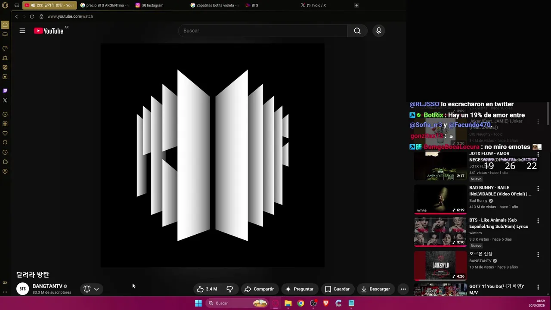This screenshot has height=310, width=551.
Task: Open the Compartir share dialog
Action: tap(259, 289)
